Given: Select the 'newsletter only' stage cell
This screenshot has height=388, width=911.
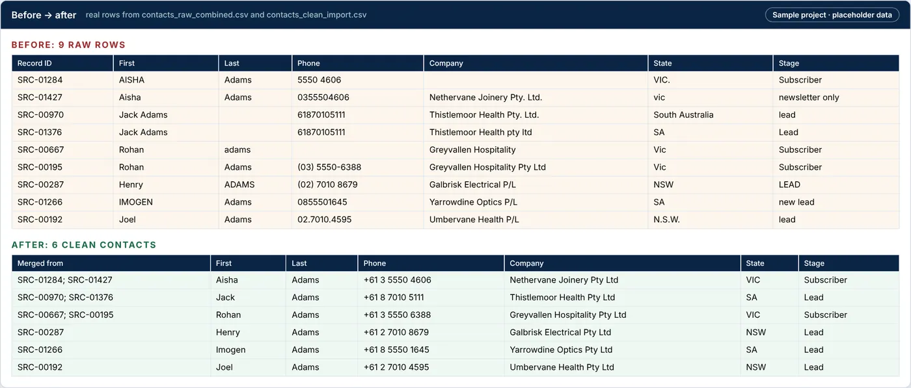Looking at the screenshot, I should tap(837, 97).
